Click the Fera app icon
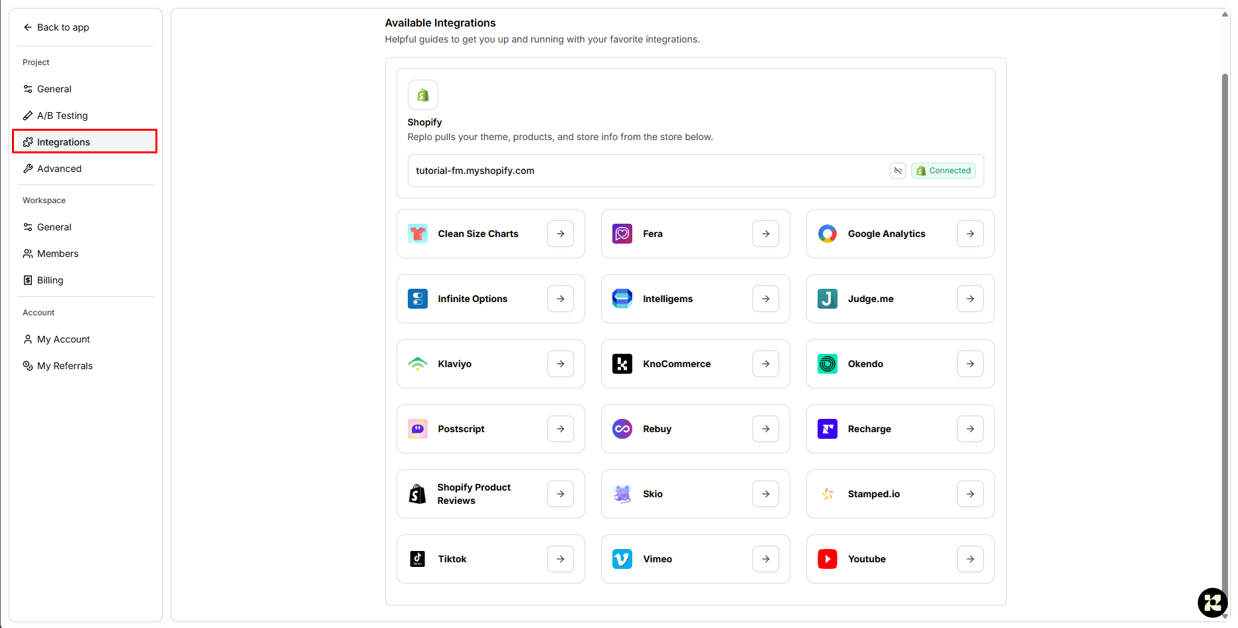The height and width of the screenshot is (628, 1238). pos(622,234)
